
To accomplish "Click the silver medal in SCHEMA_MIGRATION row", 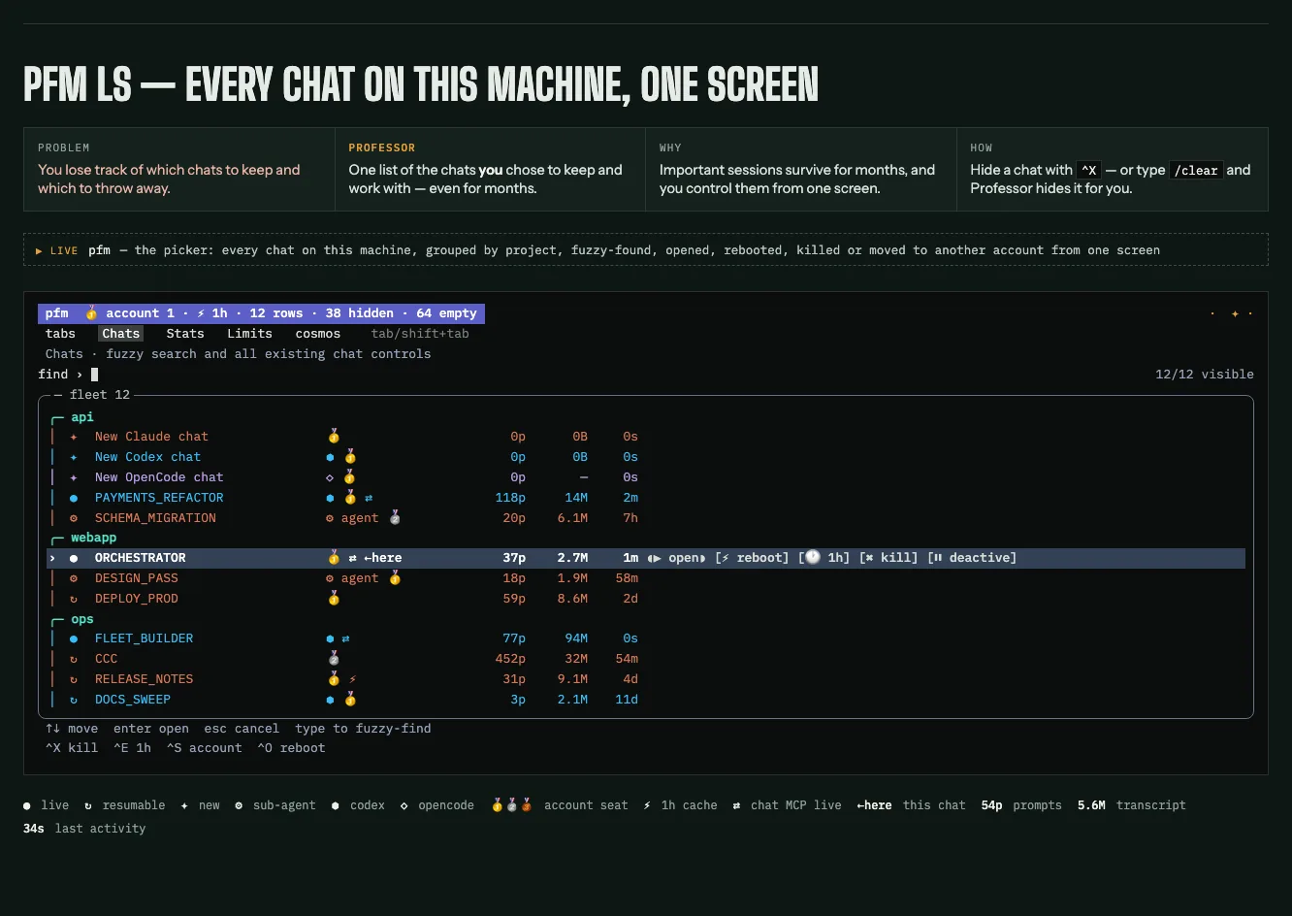I will point(395,518).
